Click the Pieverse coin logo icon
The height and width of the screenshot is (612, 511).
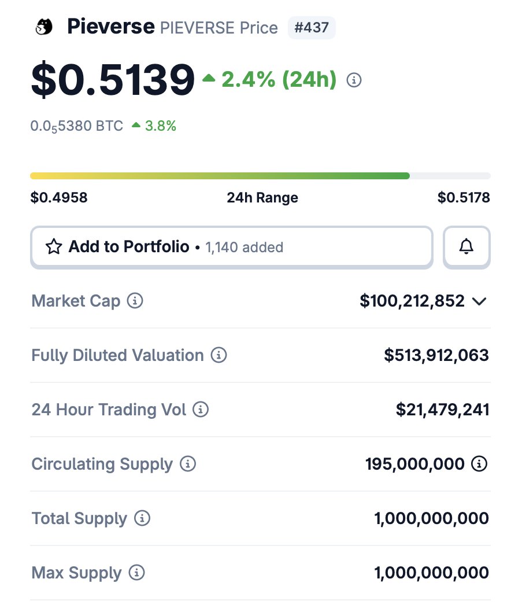[x=44, y=27]
